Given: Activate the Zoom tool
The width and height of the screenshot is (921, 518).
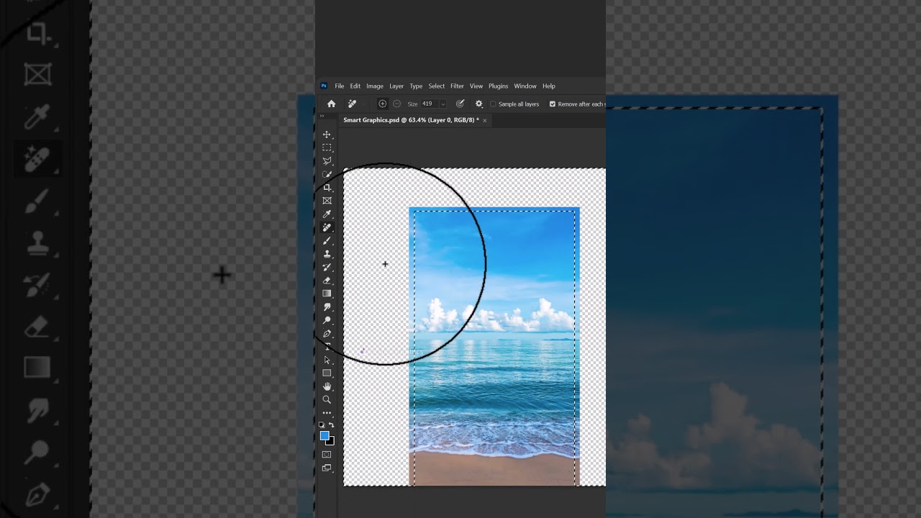Looking at the screenshot, I should click(x=327, y=399).
